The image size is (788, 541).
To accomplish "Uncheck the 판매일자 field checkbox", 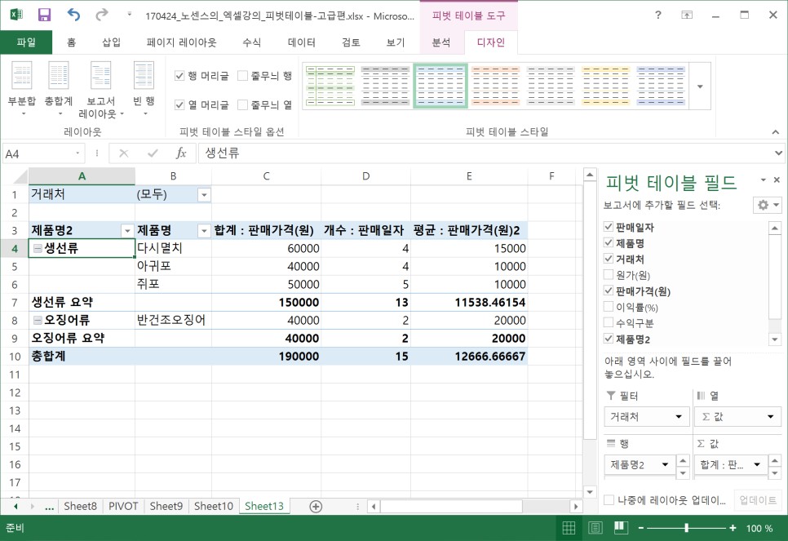I will tap(608, 227).
